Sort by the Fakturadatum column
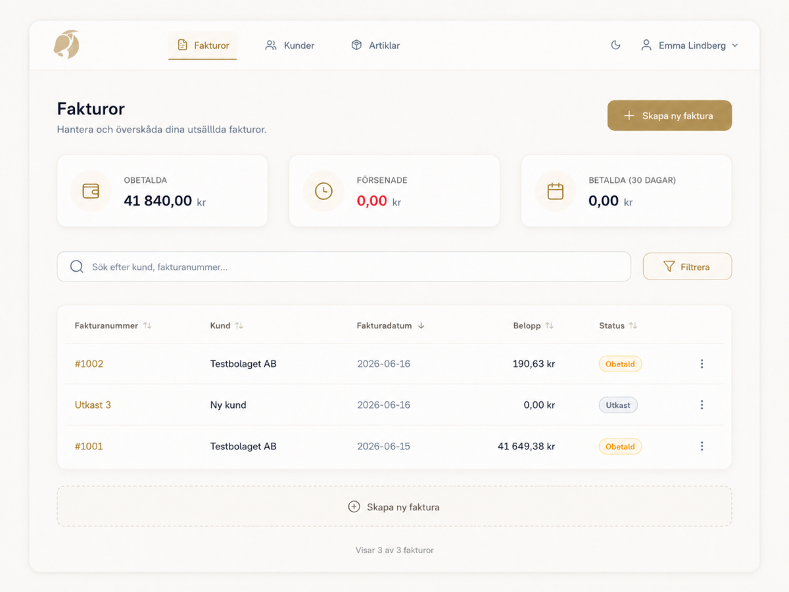 [x=391, y=326]
